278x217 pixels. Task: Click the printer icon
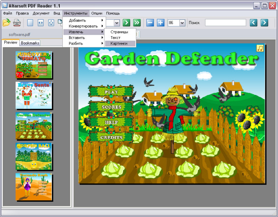[x=17, y=23]
